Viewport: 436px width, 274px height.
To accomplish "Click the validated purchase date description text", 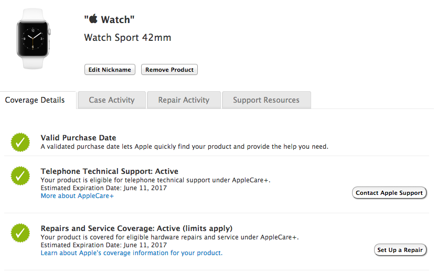I will tap(184, 147).
